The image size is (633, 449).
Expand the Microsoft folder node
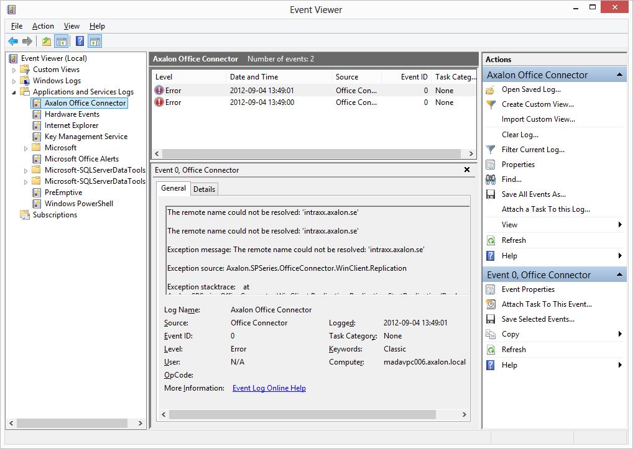click(x=26, y=148)
